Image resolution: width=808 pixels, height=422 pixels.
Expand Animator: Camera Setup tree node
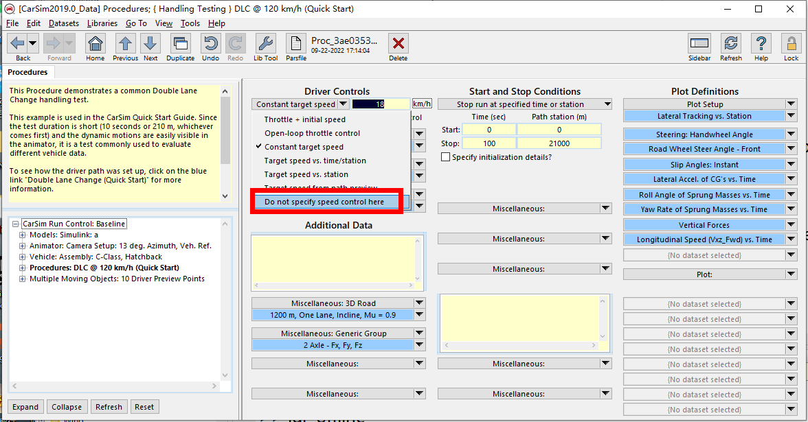pyautogui.click(x=22, y=246)
